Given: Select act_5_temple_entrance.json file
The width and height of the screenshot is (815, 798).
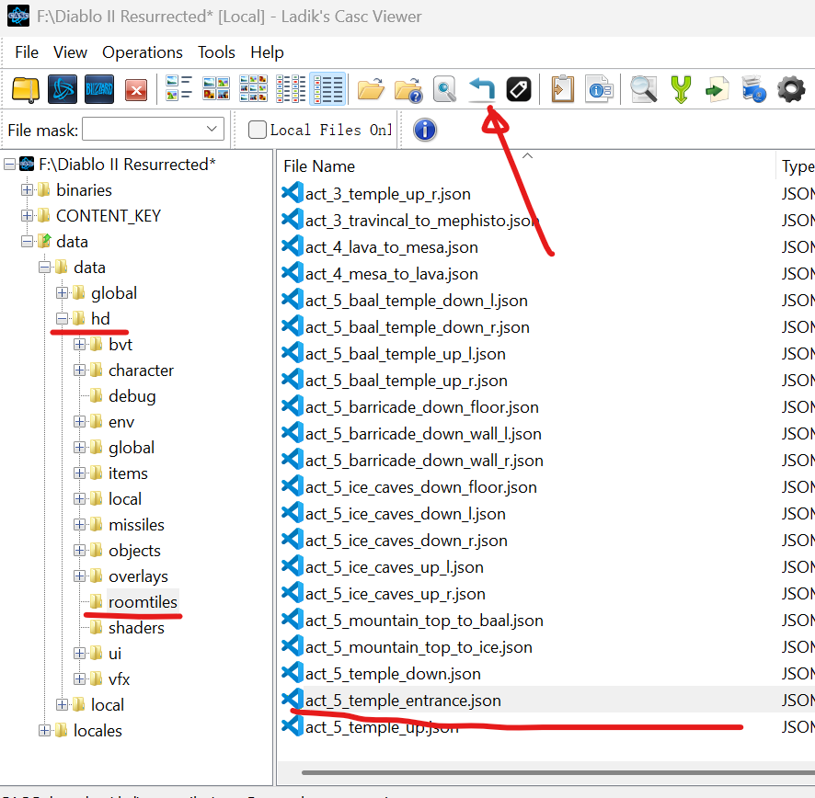Looking at the screenshot, I should coord(403,701).
